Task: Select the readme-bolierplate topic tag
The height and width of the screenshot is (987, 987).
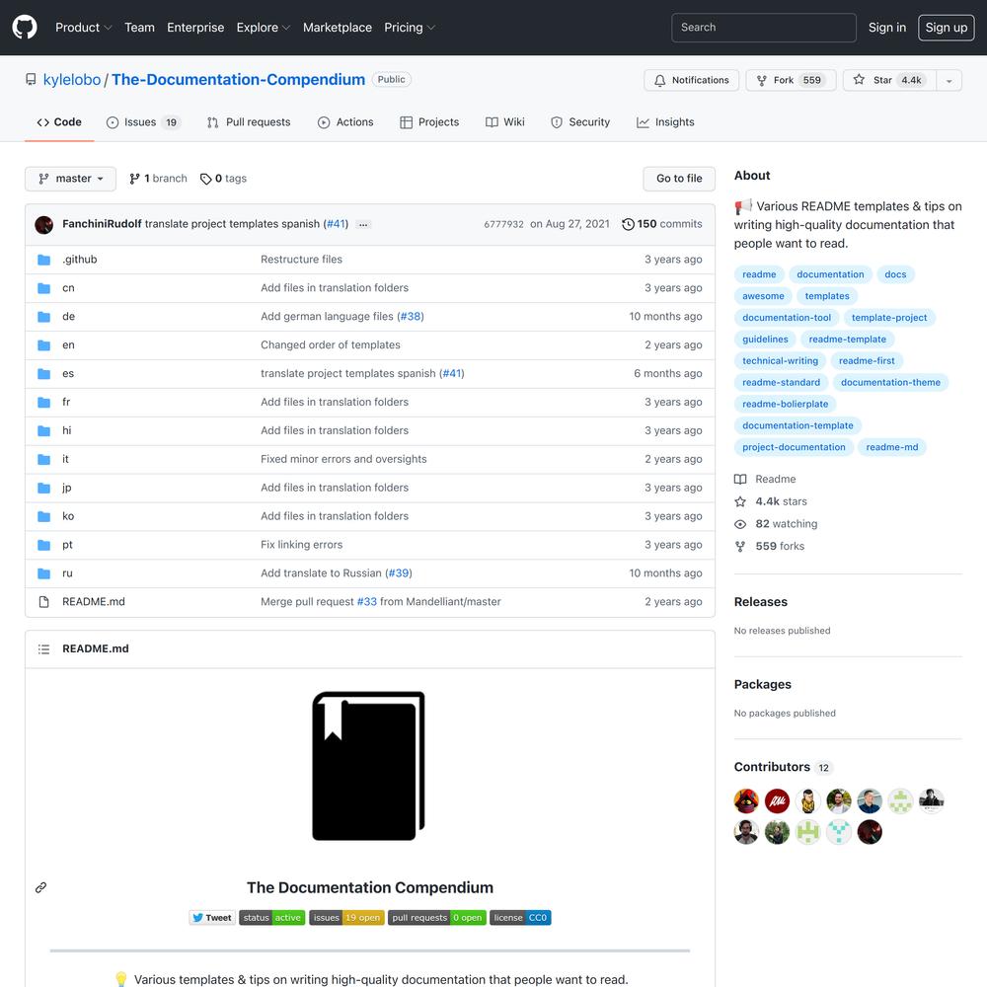Action: 785,404
